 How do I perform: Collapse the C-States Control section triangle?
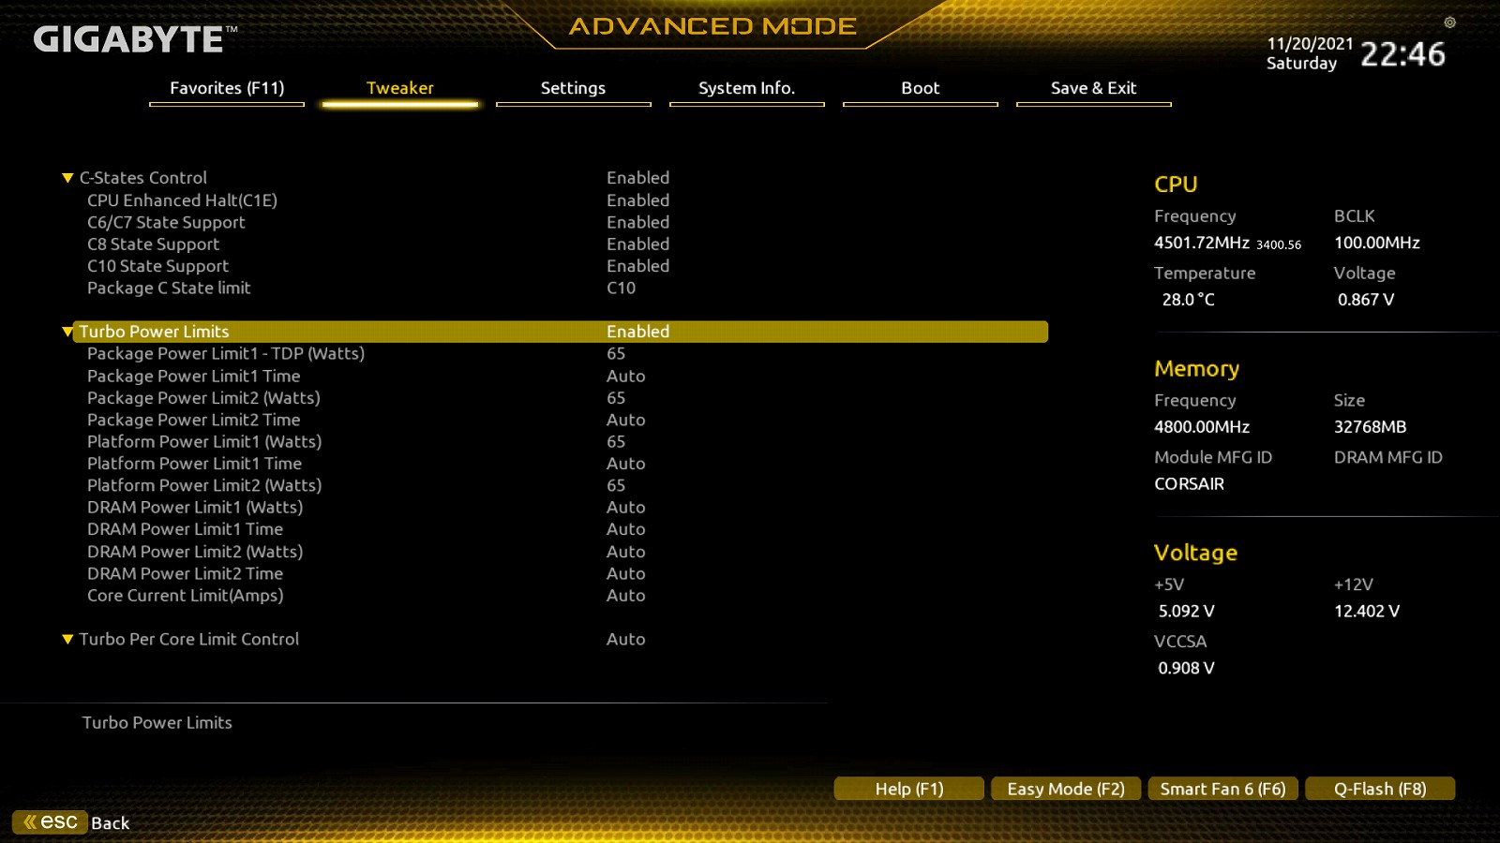point(67,178)
